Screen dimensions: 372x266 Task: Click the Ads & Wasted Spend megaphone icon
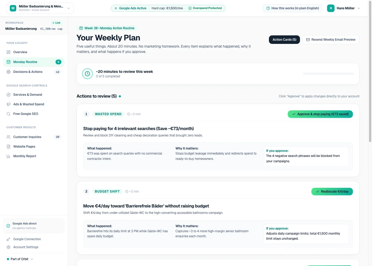pyautogui.click(x=9, y=104)
